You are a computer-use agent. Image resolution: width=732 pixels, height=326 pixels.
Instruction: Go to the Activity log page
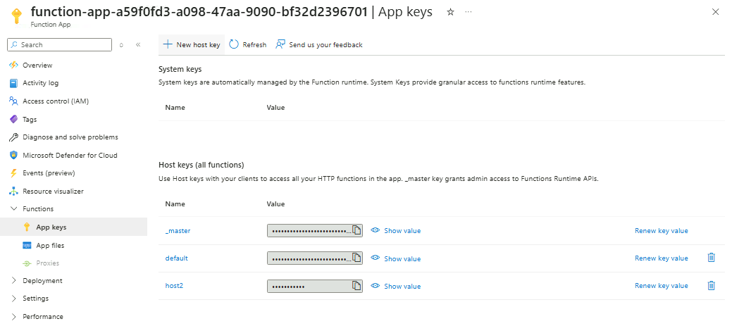pyautogui.click(x=40, y=83)
